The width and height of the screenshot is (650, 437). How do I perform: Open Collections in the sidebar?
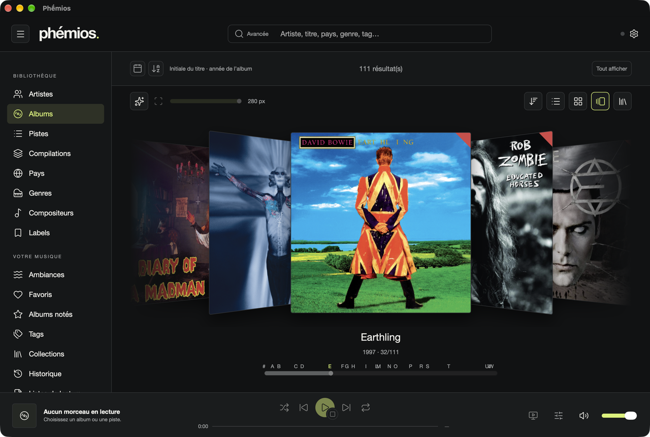click(x=55, y=354)
